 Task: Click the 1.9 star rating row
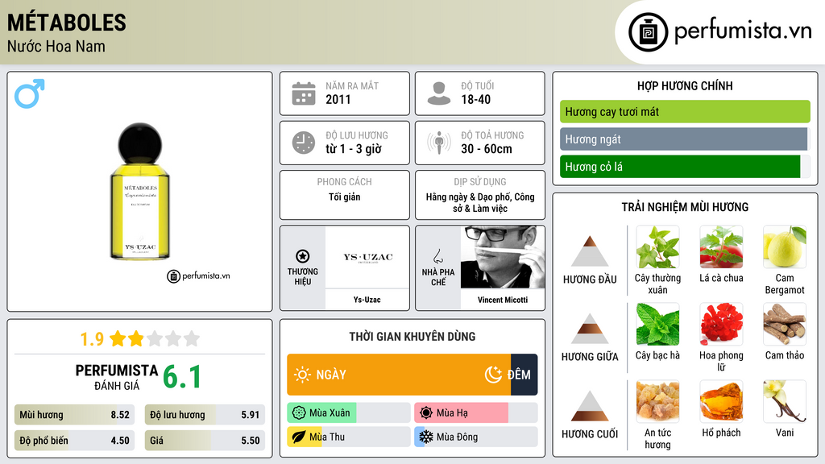[x=140, y=339]
